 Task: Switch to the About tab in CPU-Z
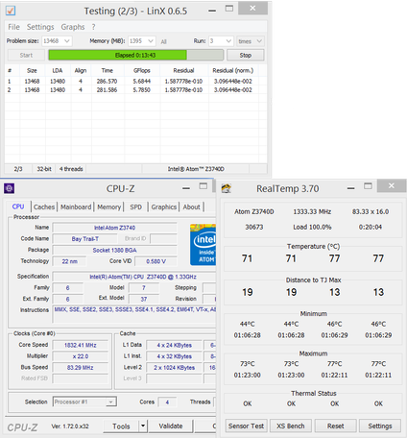tap(191, 207)
